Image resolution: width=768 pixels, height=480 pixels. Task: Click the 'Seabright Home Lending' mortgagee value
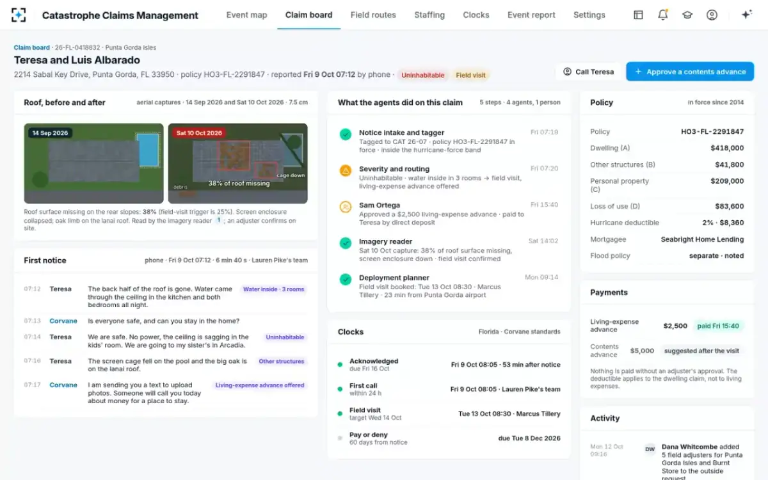[702, 239]
